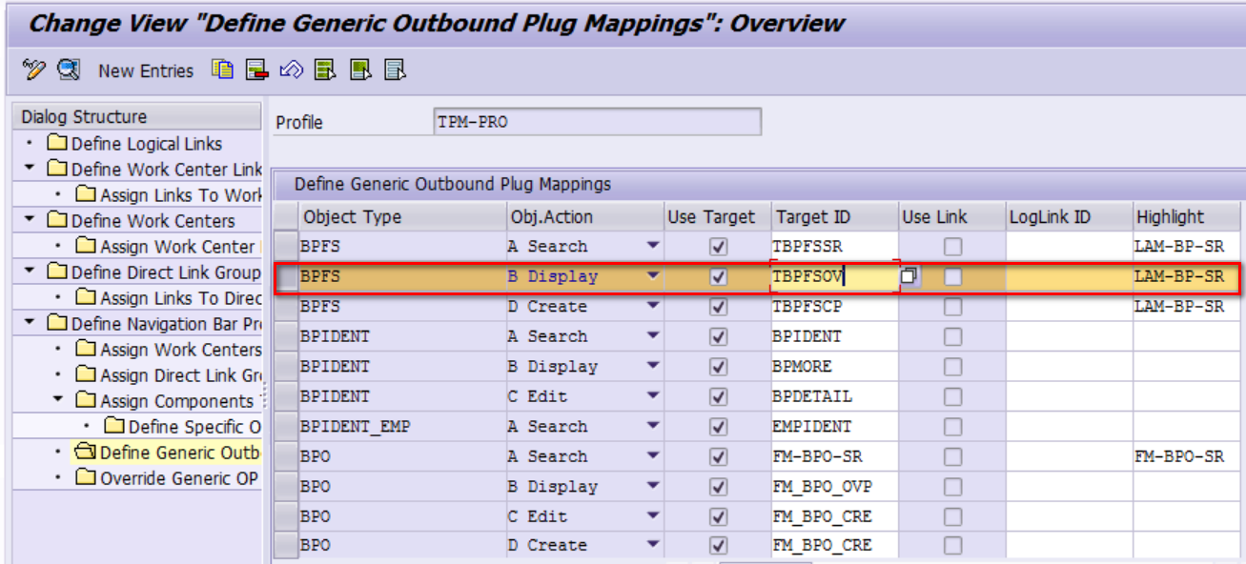This screenshot has width=1246, height=564.
Task: Open Assign Work Centers item under Navigation Bar
Action: pos(180,350)
